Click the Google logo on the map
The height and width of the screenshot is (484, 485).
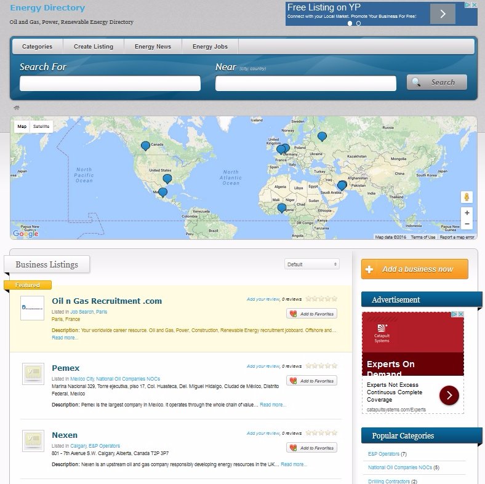[x=26, y=234]
